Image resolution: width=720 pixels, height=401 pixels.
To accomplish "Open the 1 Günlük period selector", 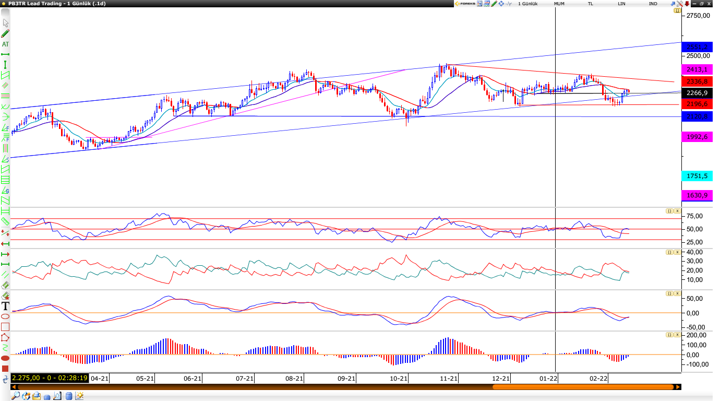I will [527, 4].
